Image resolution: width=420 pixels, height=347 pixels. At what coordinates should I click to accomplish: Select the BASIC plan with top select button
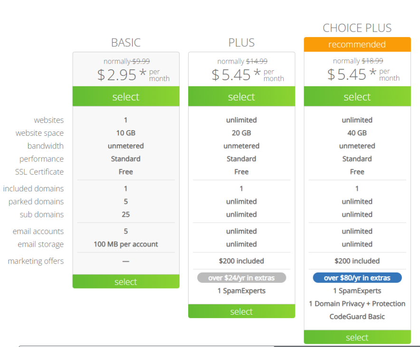click(125, 96)
